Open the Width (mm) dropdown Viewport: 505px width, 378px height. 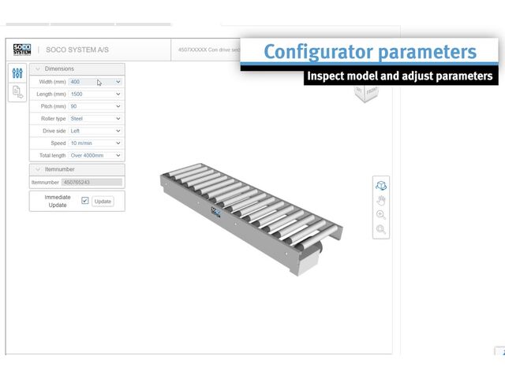coord(95,82)
